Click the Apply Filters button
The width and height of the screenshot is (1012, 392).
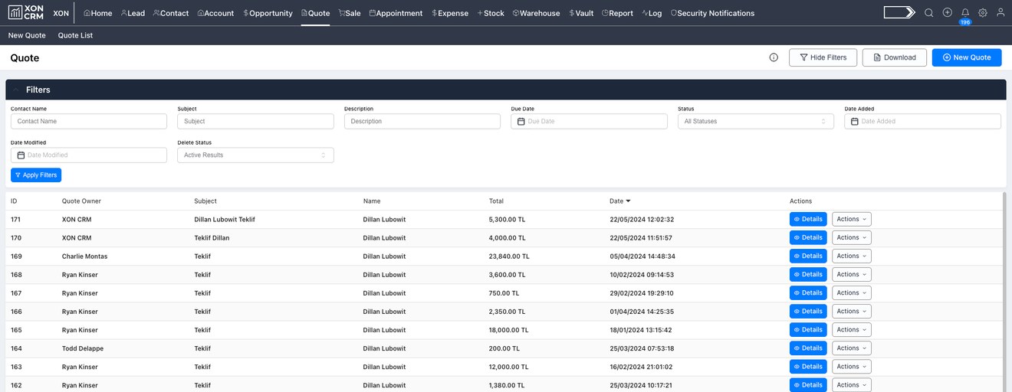36,175
